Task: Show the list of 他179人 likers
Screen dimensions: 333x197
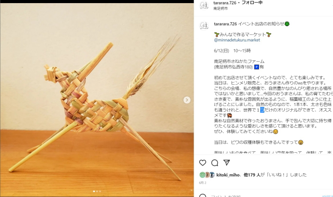Action: (x=252, y=175)
